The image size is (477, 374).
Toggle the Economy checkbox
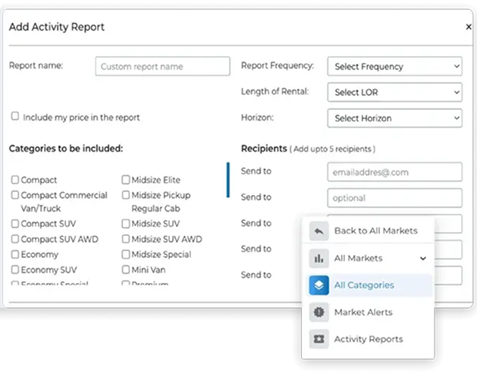pos(15,254)
